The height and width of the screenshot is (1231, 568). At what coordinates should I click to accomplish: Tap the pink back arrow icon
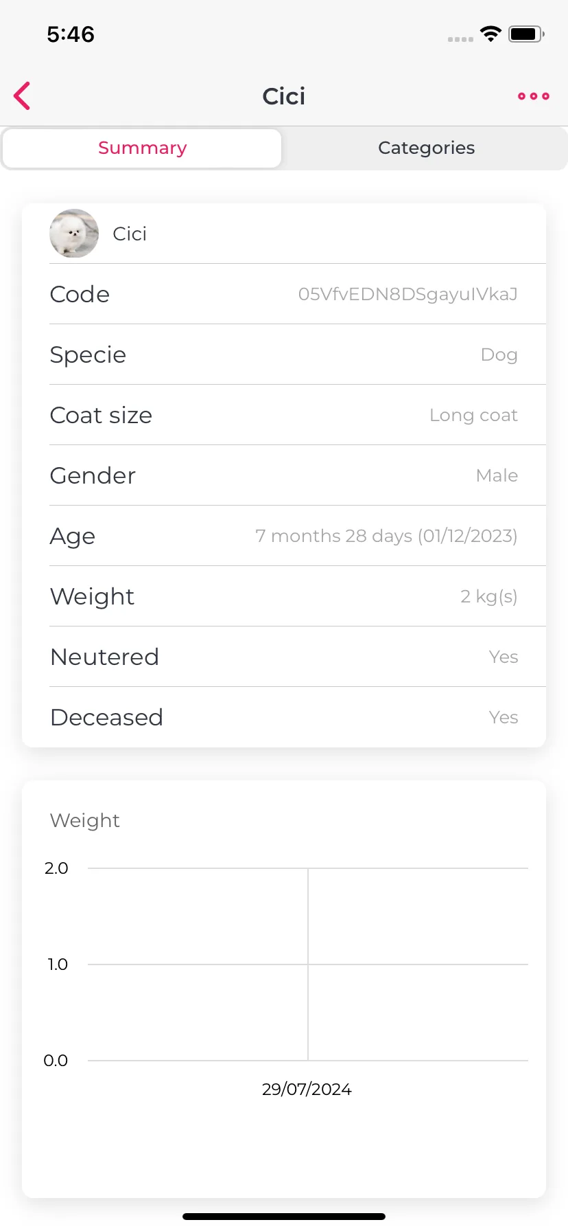pyautogui.click(x=22, y=96)
